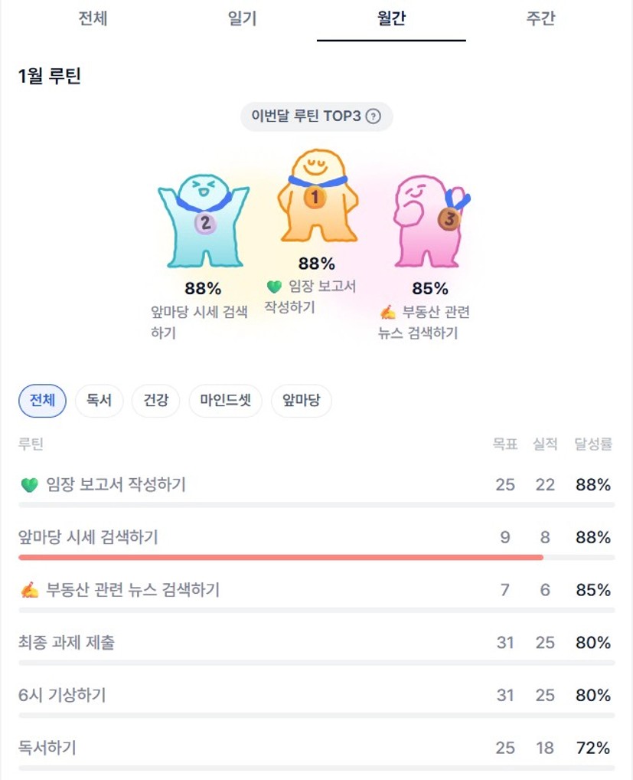This screenshot has height=780, width=633.
Task: Filter routines by 독서 category
Action: pos(99,401)
